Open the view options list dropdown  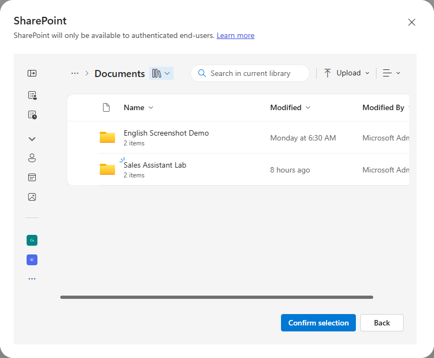click(391, 73)
